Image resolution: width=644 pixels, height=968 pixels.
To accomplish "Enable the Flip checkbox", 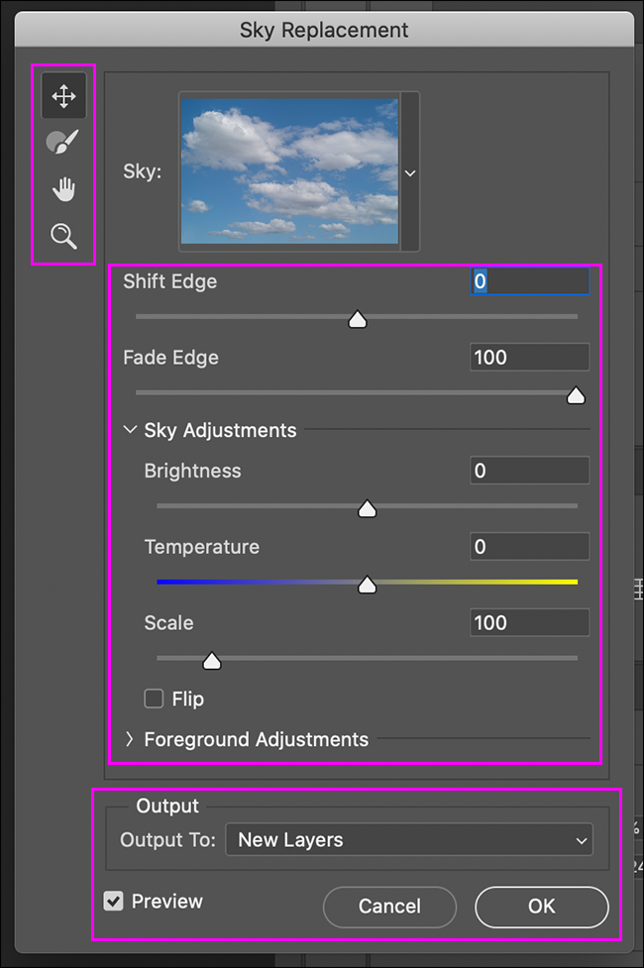I will pyautogui.click(x=155, y=699).
